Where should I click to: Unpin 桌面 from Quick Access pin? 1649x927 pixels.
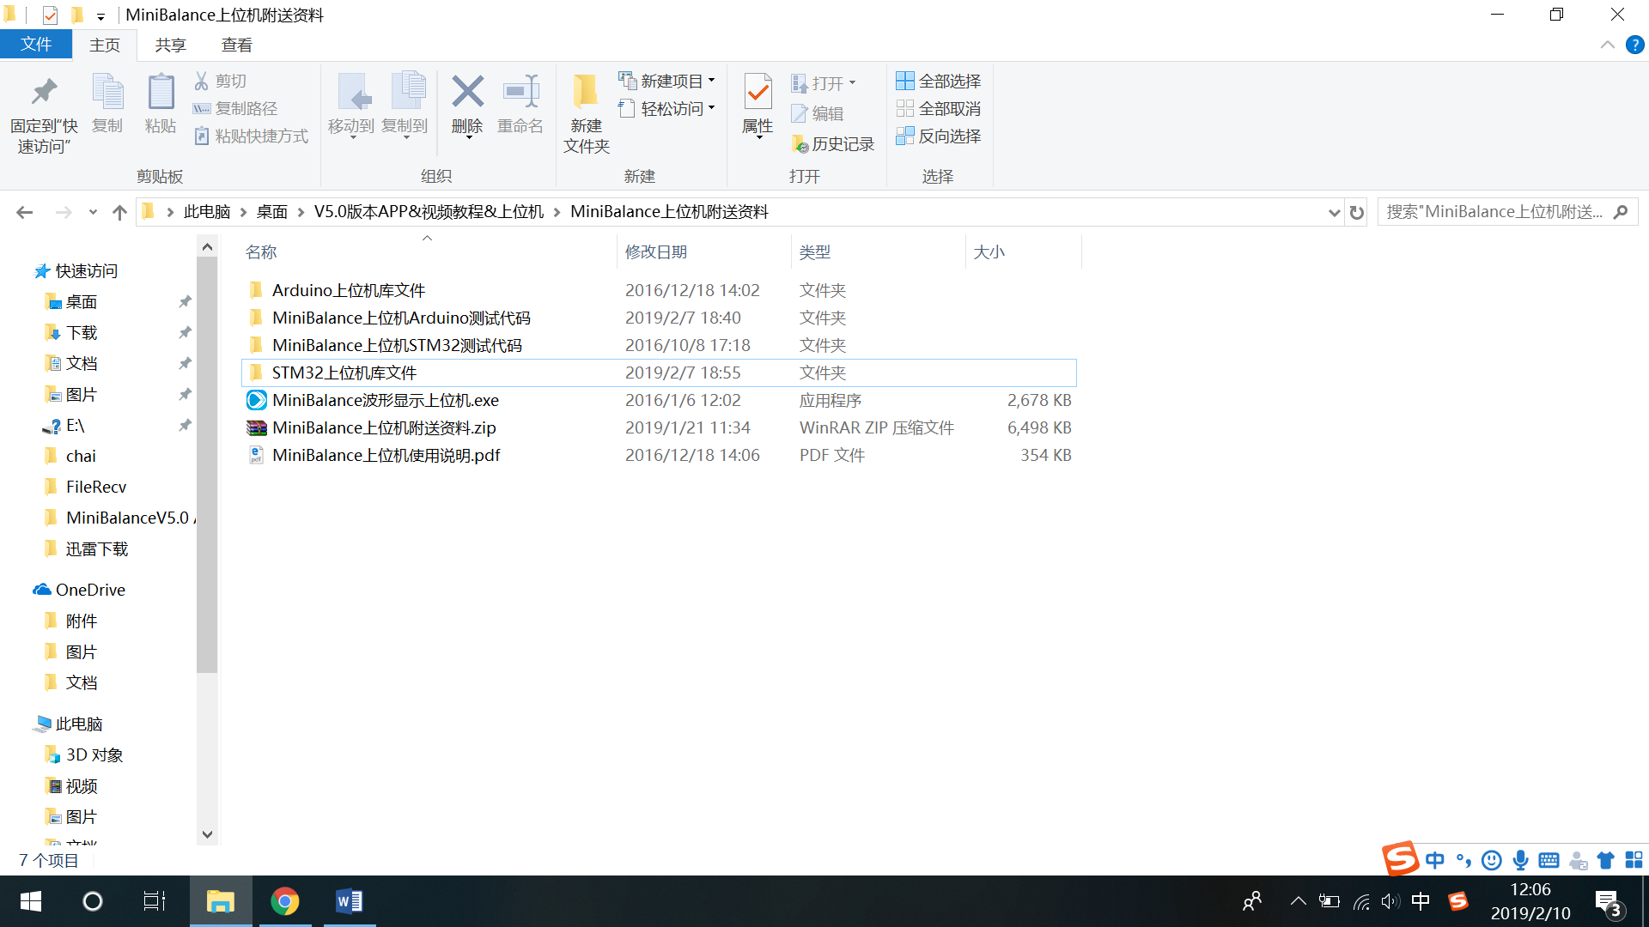point(185,301)
